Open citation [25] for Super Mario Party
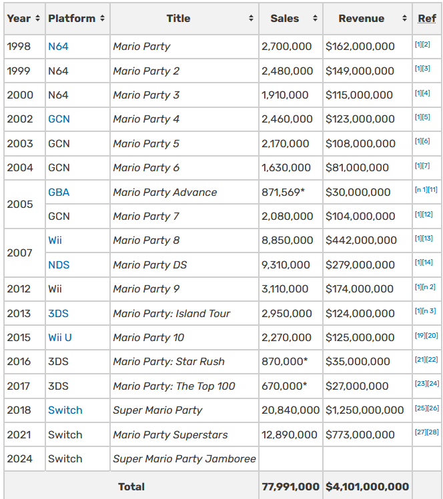 (420, 408)
